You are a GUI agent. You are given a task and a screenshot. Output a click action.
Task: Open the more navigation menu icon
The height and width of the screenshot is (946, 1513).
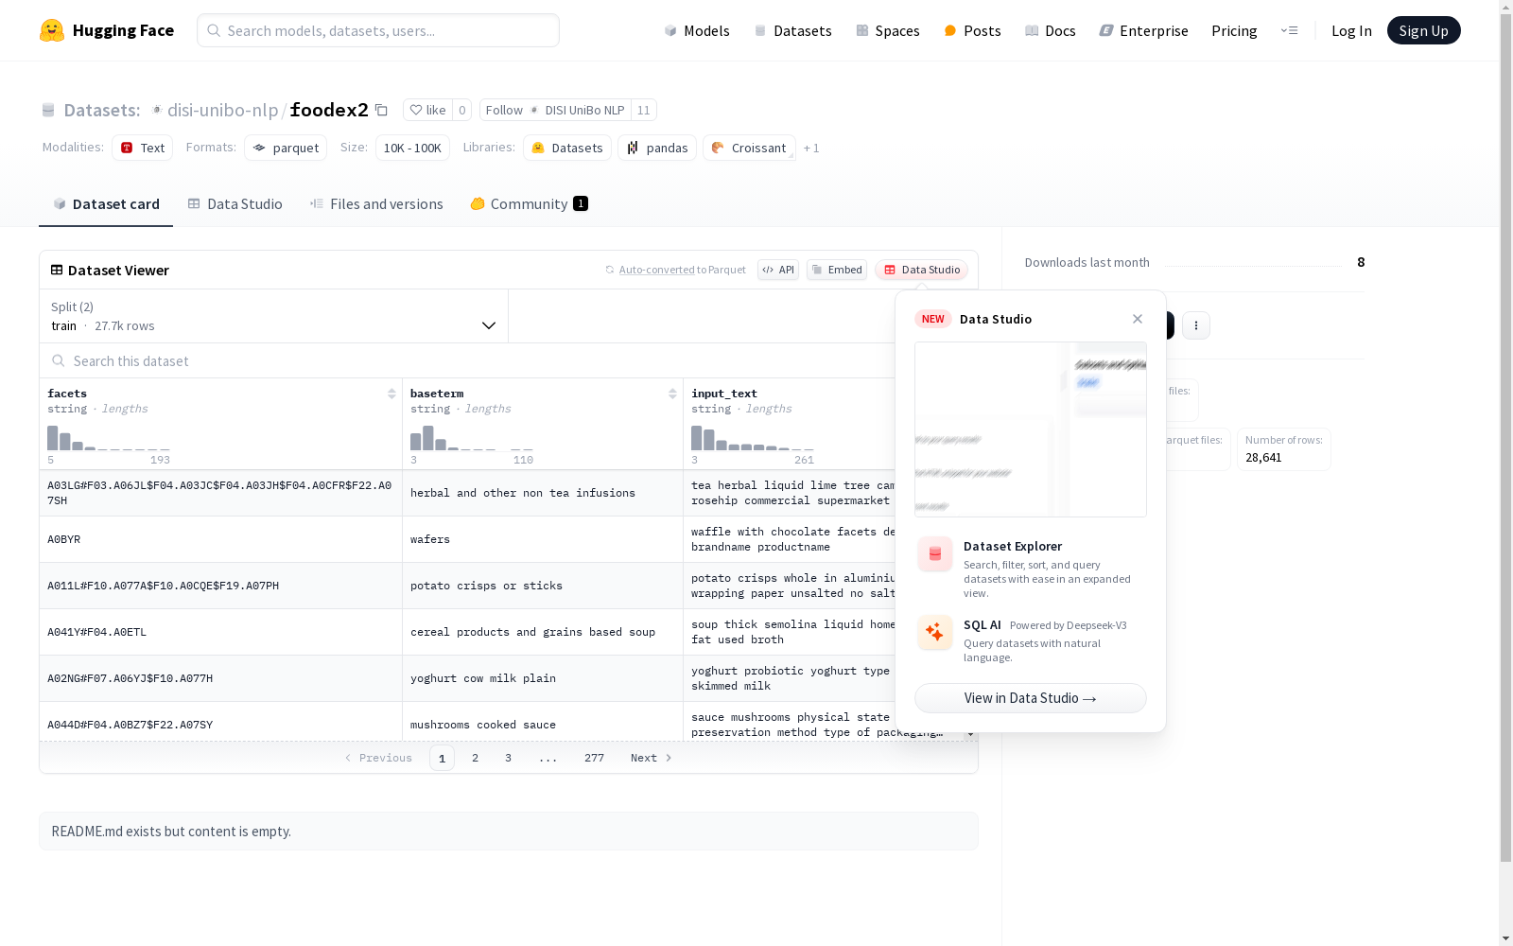pyautogui.click(x=1289, y=30)
